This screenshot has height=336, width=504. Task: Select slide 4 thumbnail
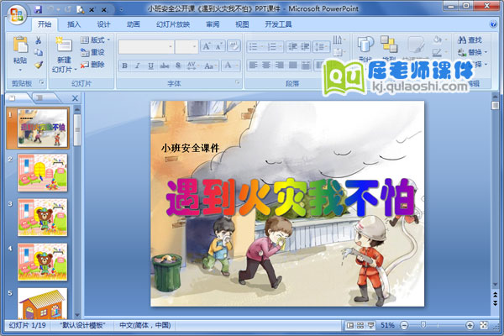pos(43,262)
